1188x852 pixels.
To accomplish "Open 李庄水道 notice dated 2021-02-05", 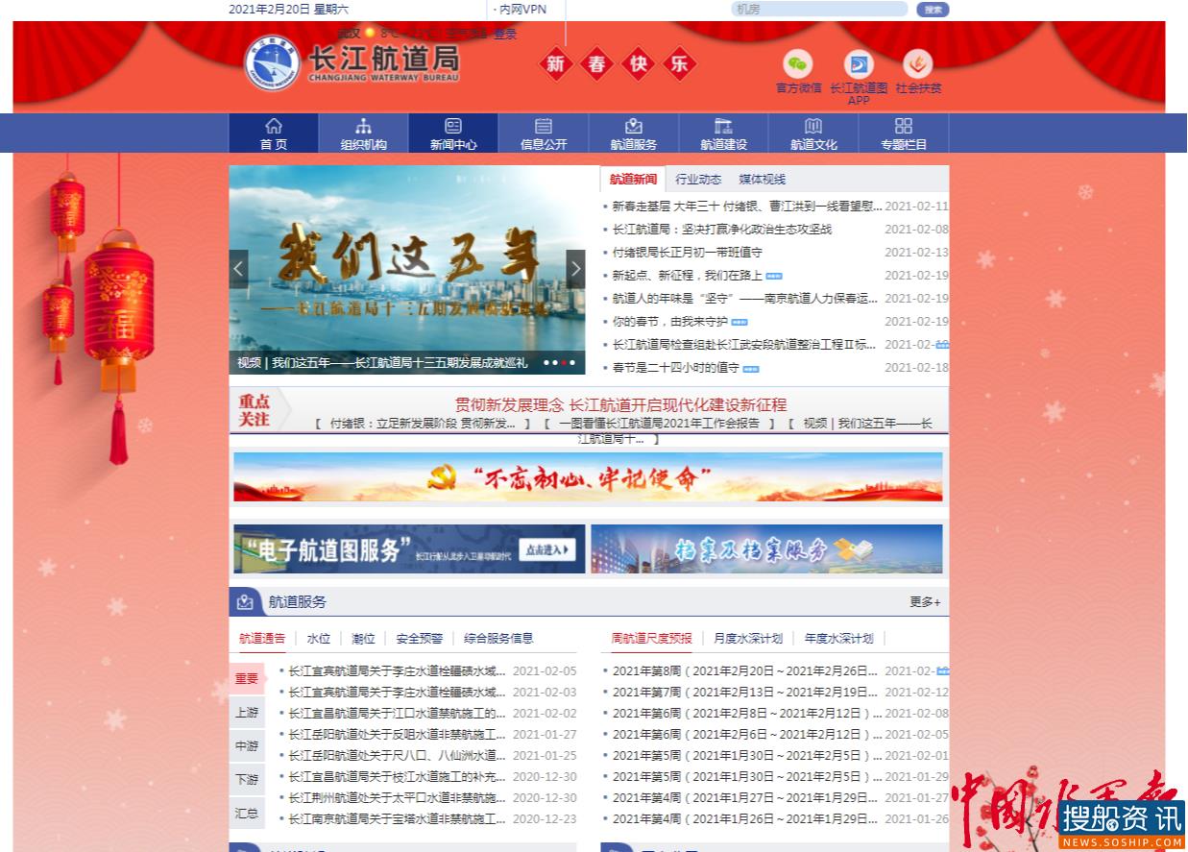I will [397, 671].
